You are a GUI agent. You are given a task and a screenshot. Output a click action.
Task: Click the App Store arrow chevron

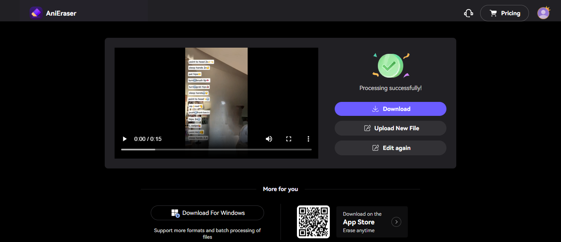tap(396, 222)
